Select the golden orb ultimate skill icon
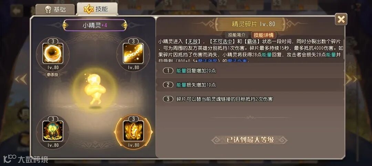This screenshot has height=166, width=372. point(53,54)
